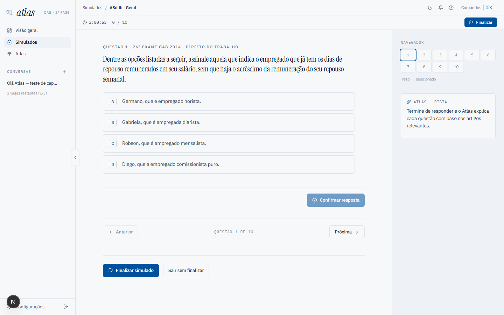Click Finalizar simulado button
The width and height of the screenshot is (504, 315).
tap(131, 271)
